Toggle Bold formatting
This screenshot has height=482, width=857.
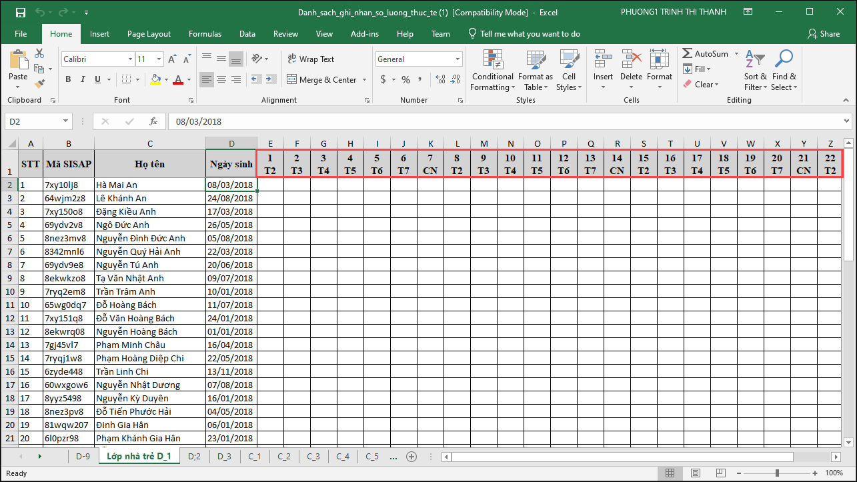point(68,80)
